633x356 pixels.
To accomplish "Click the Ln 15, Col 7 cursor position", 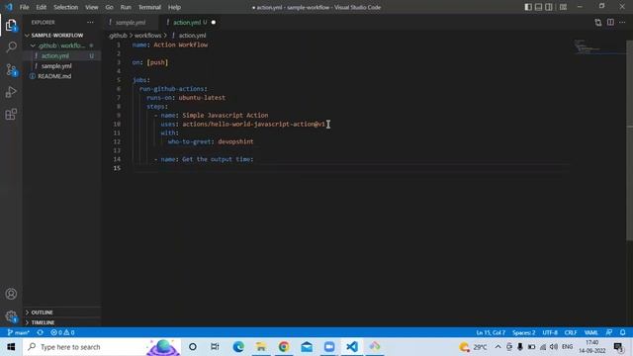I will click(x=491, y=332).
